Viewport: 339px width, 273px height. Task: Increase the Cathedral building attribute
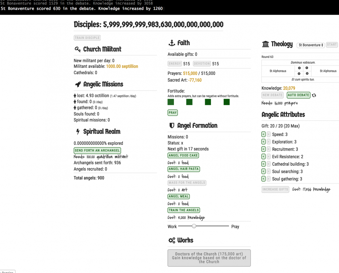pos(268,164)
